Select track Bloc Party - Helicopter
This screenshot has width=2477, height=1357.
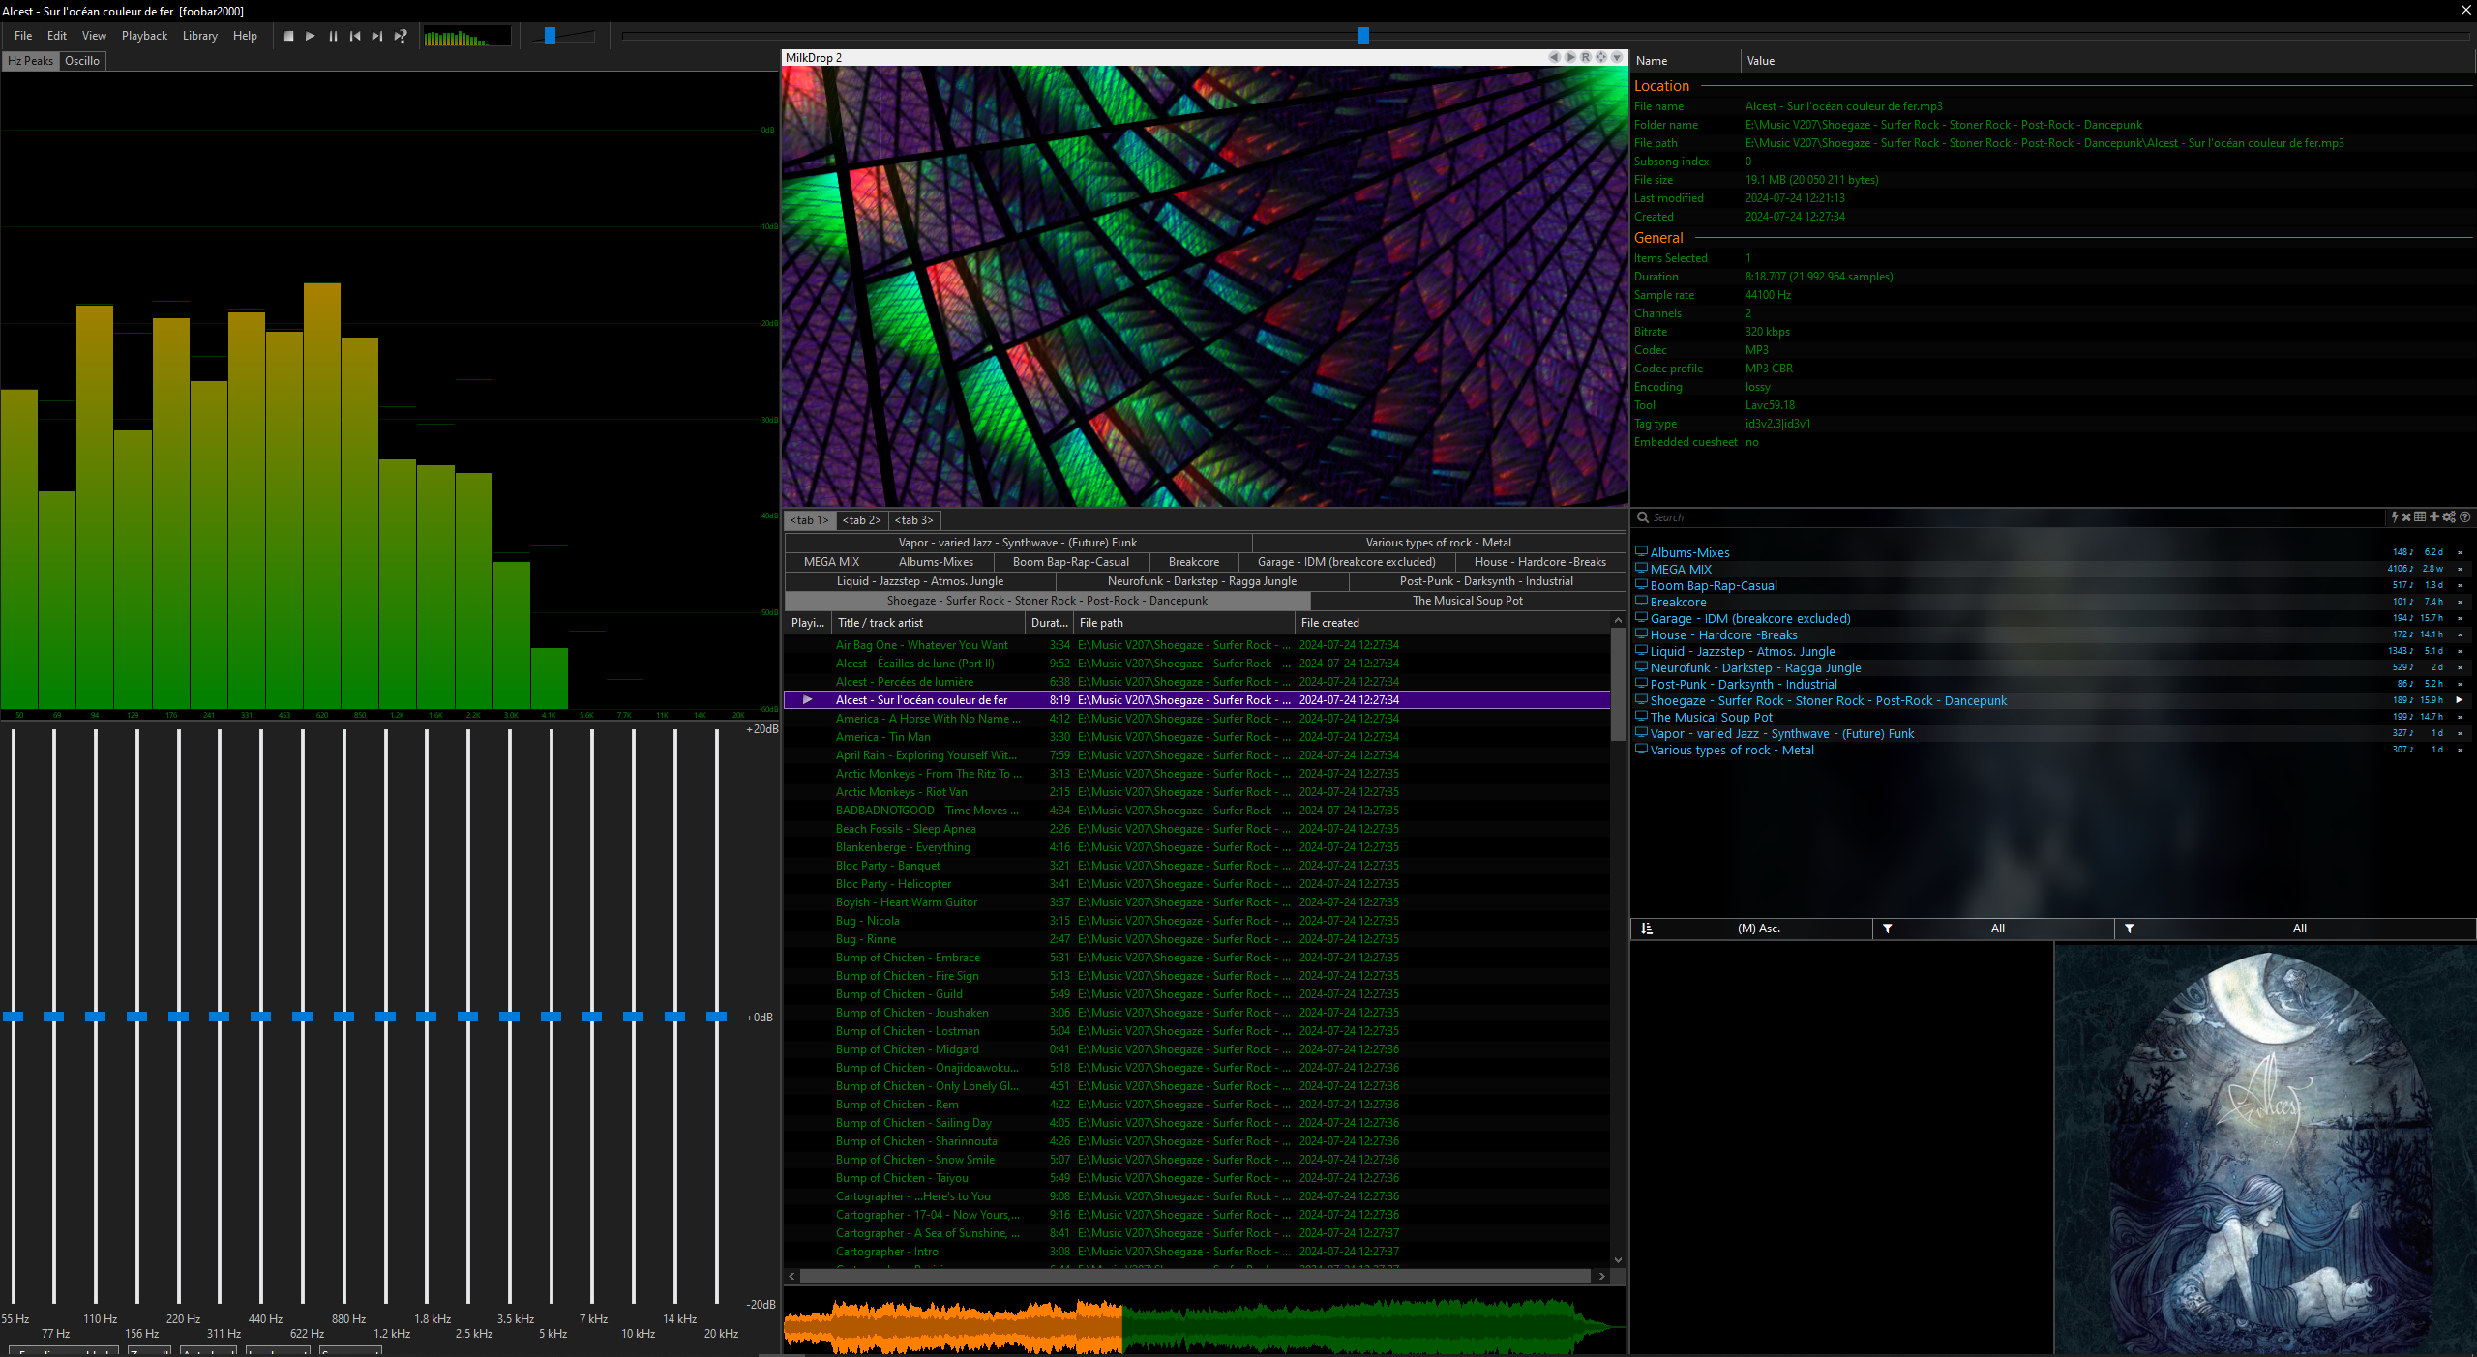[1198, 884]
